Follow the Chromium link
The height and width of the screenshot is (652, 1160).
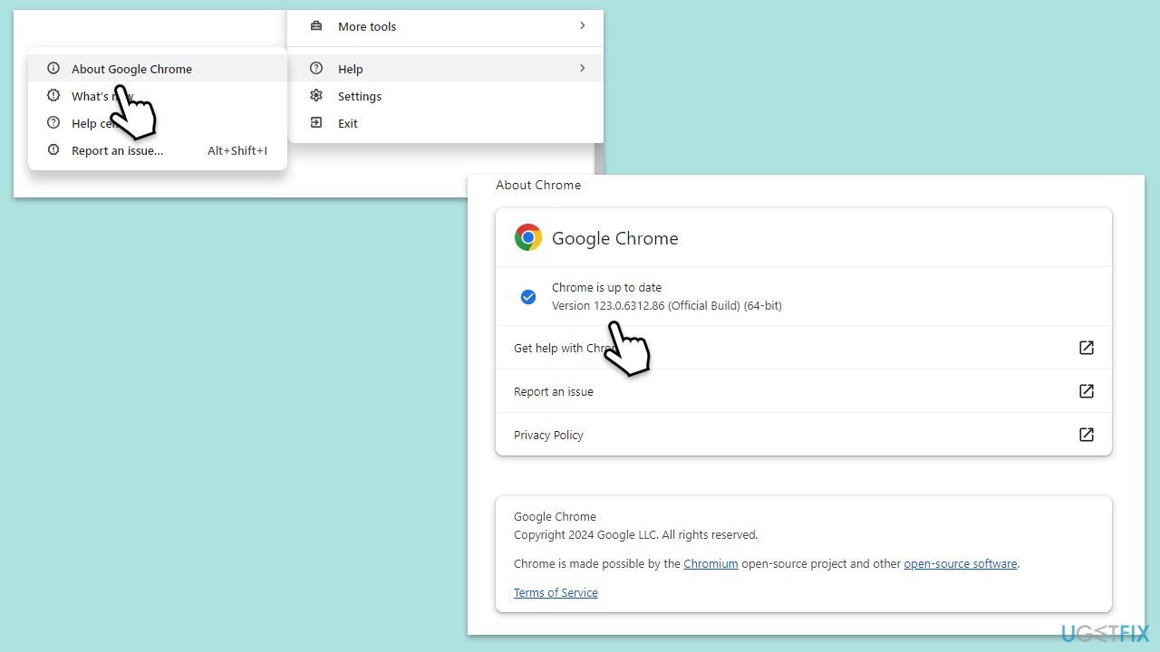coord(710,563)
